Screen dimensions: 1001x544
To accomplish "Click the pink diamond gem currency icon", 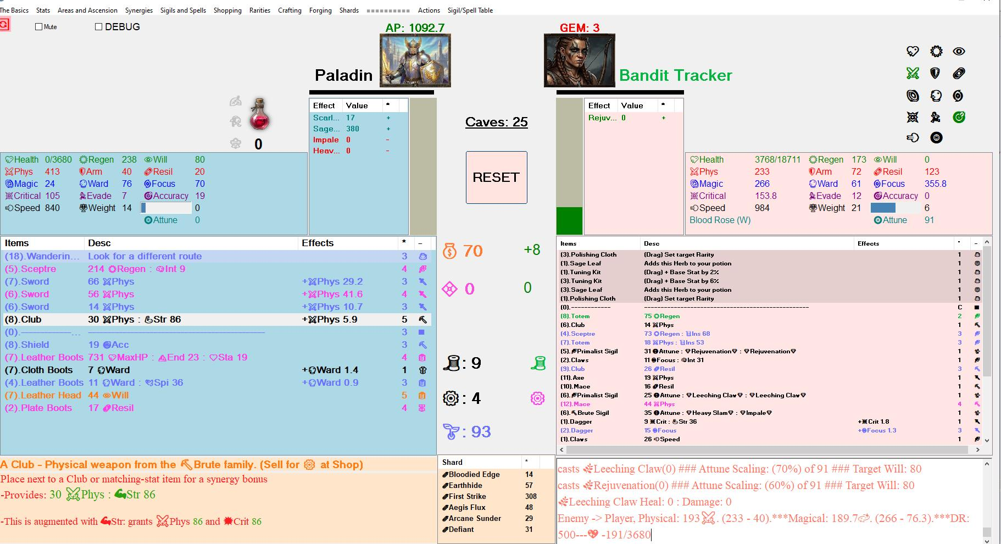I will coord(449,288).
